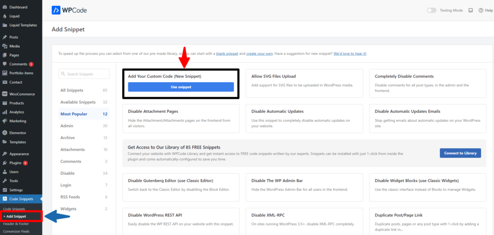Click the Comments bubble icon in sidebar
Viewport: 494px width, 235px height.
(4, 64)
